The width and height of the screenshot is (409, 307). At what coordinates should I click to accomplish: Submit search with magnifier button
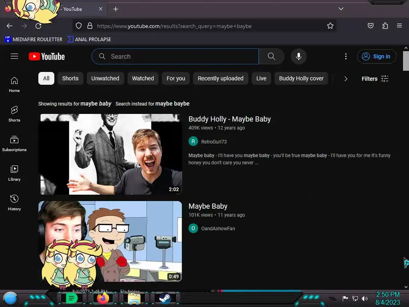(271, 56)
